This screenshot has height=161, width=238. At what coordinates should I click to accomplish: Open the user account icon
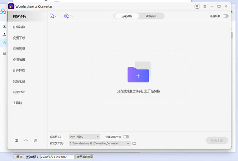[x=198, y=6]
